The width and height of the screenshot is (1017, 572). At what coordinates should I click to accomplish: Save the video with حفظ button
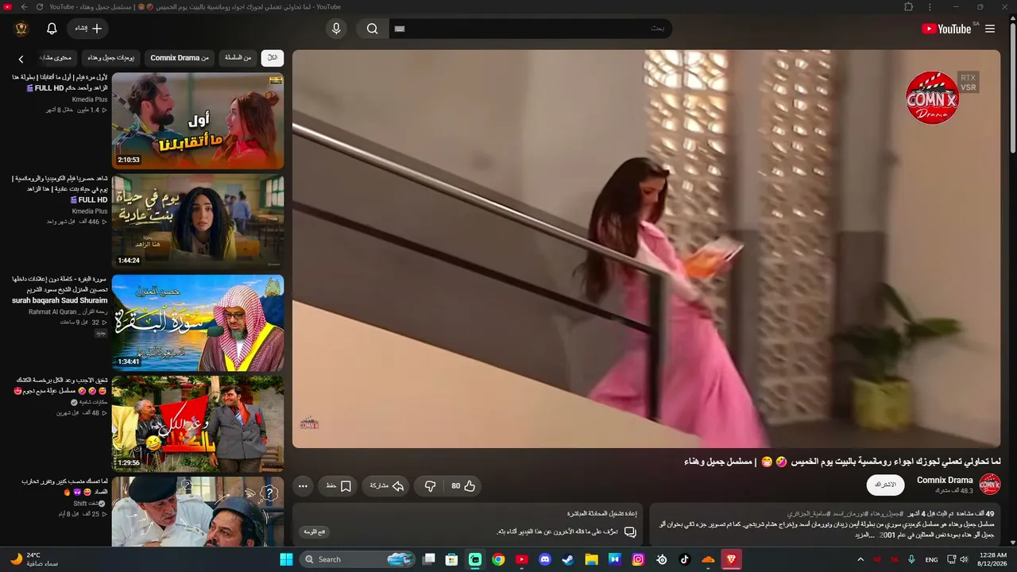point(338,486)
